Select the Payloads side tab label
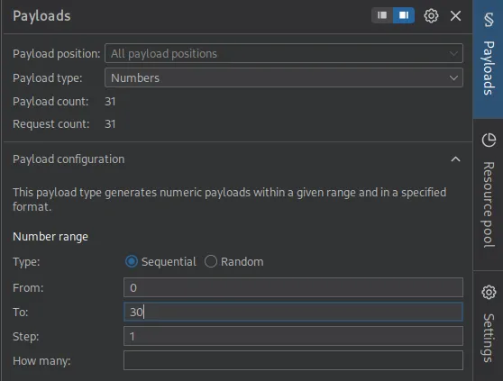 (489, 68)
